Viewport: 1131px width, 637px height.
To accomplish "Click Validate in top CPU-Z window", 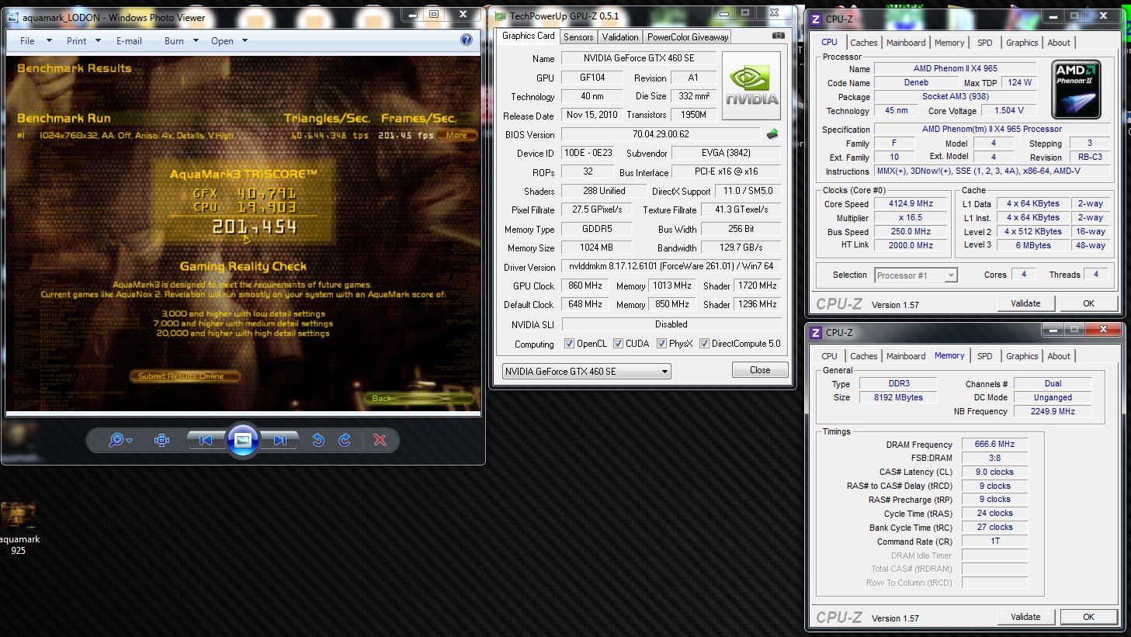I will (x=1025, y=303).
